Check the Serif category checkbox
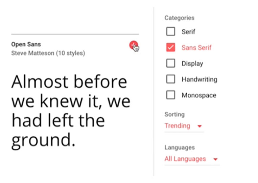 click(x=171, y=31)
